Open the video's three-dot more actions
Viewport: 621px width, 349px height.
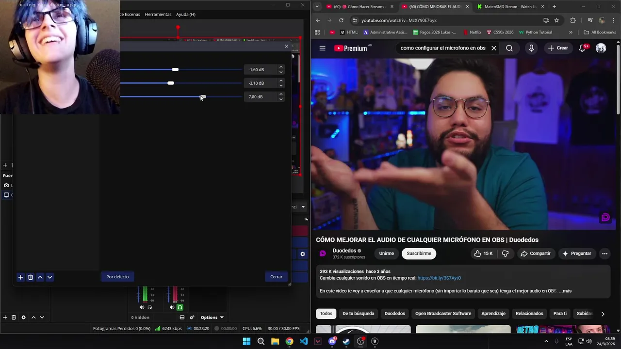pyautogui.click(x=605, y=254)
